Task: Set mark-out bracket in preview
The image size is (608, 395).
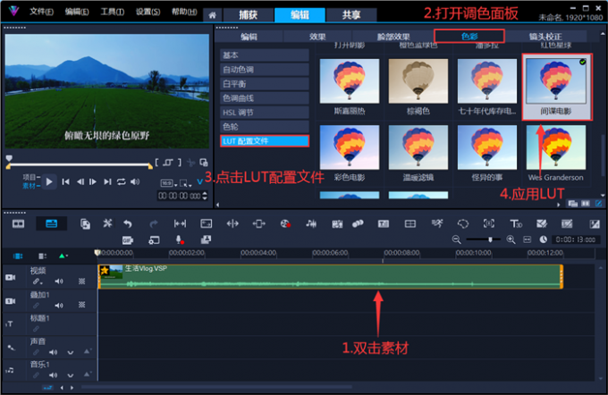Action: [180, 163]
